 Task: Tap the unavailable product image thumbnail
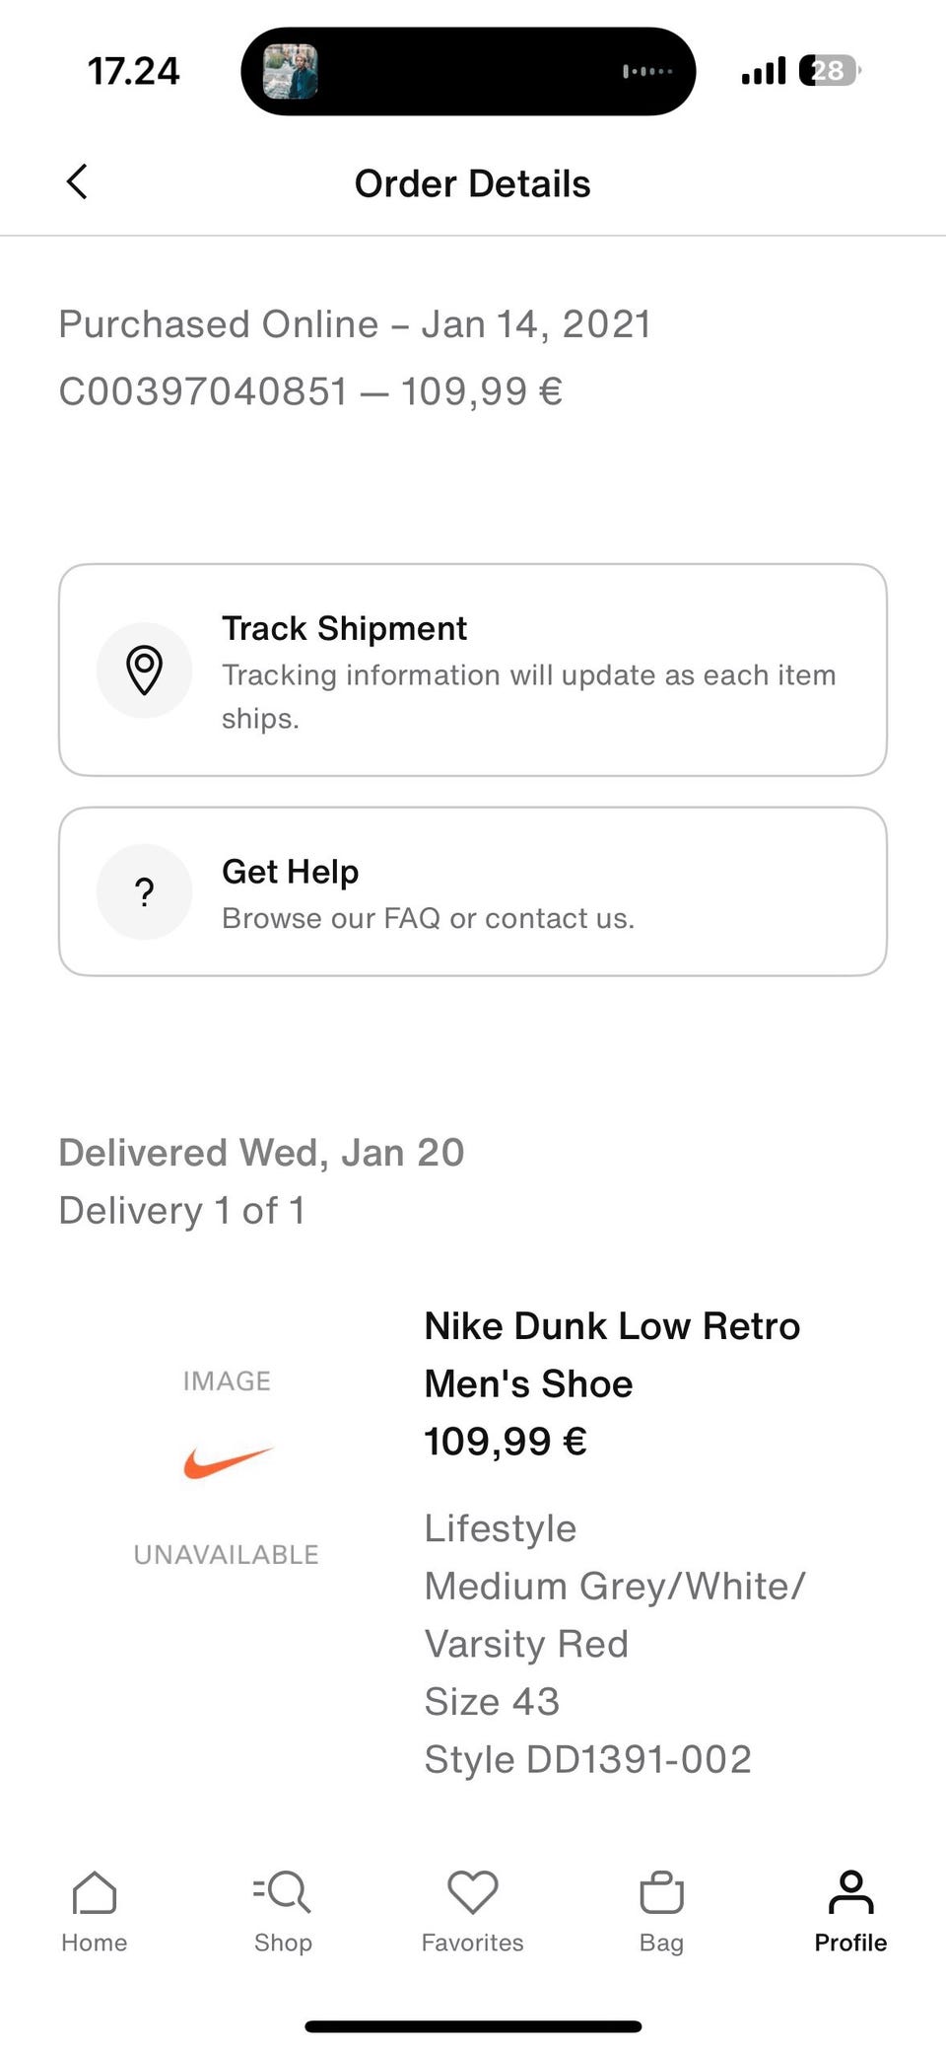(227, 1466)
